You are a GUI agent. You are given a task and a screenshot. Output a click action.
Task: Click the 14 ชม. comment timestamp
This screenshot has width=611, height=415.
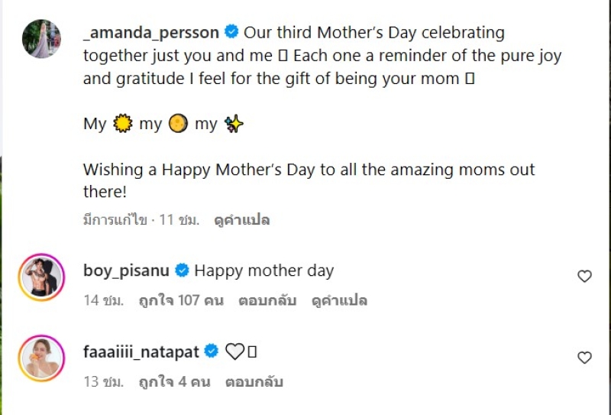[x=103, y=300]
